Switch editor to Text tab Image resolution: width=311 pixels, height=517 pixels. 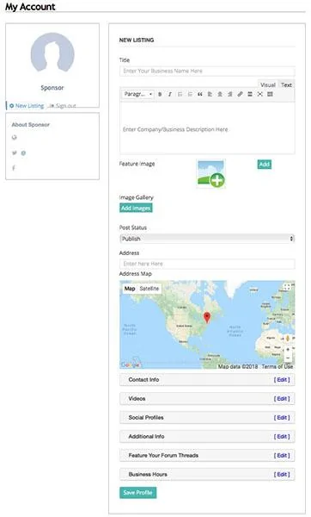tap(286, 85)
